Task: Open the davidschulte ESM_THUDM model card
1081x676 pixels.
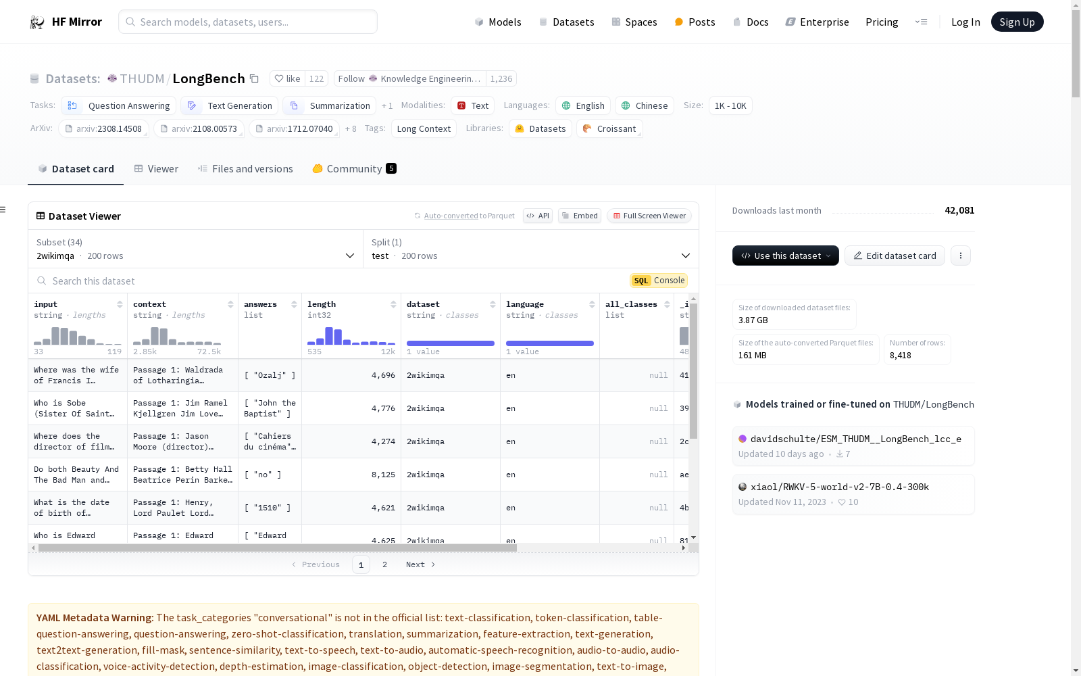Action: 853,445
